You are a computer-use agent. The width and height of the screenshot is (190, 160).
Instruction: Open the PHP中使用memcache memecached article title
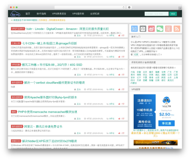[x=47, y=112]
